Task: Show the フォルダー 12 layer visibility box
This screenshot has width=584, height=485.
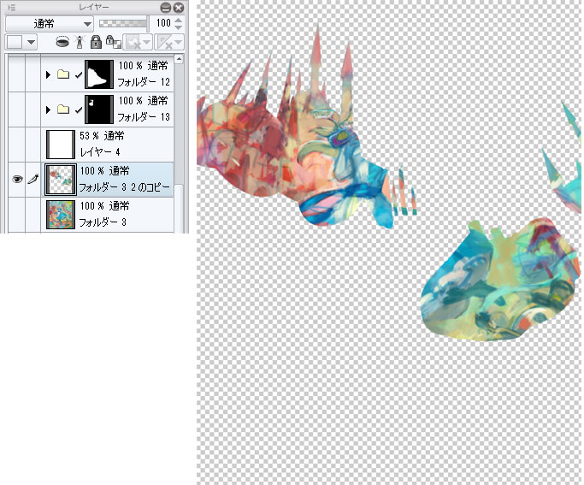Action: coord(17,74)
